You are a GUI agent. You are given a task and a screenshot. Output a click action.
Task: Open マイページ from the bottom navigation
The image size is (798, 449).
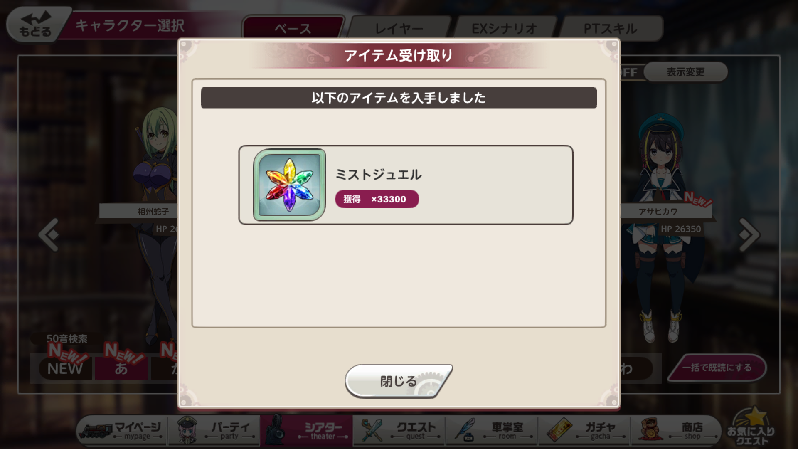pos(122,430)
